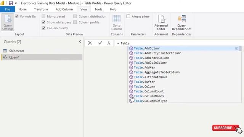Image resolution: width=244 pixels, height=137 pixels.
Task: Click the fx function icon
Action: pyautogui.click(x=109, y=43)
